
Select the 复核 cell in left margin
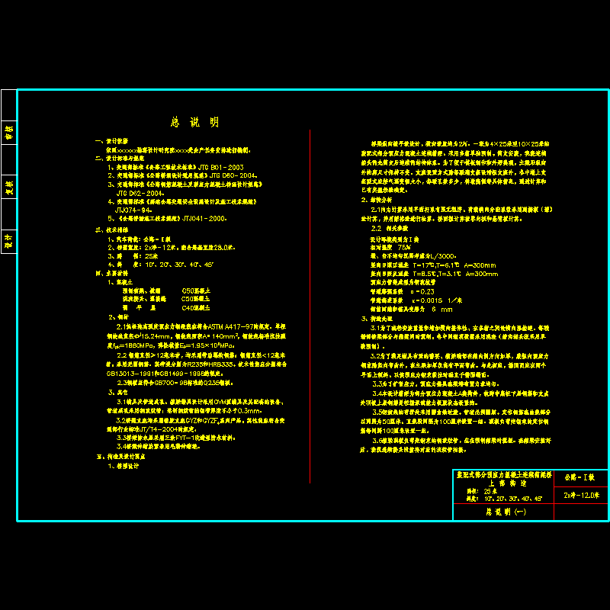coord(9,187)
